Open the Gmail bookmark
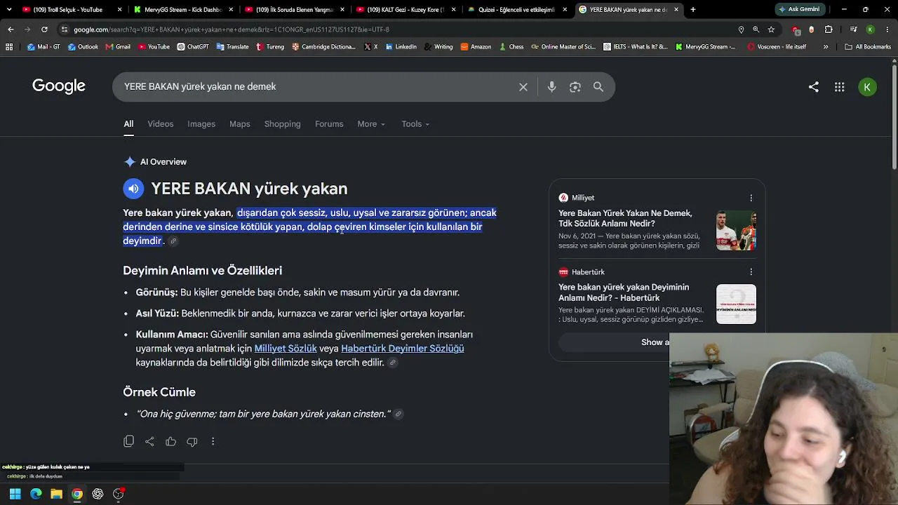 tap(118, 47)
